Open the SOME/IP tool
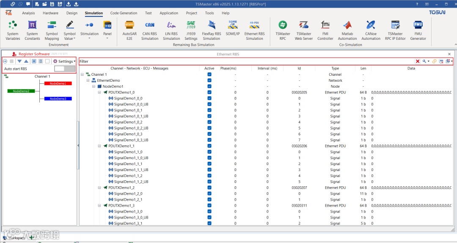 pos(233,28)
